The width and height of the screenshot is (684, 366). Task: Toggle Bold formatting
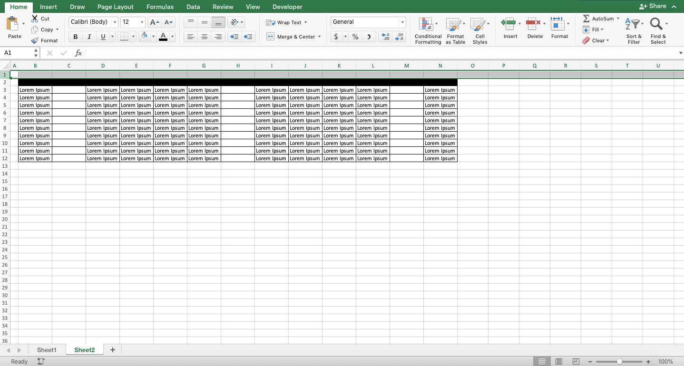75,36
